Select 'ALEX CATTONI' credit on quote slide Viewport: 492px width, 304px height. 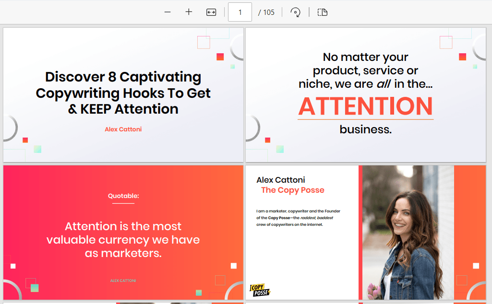coord(123,281)
